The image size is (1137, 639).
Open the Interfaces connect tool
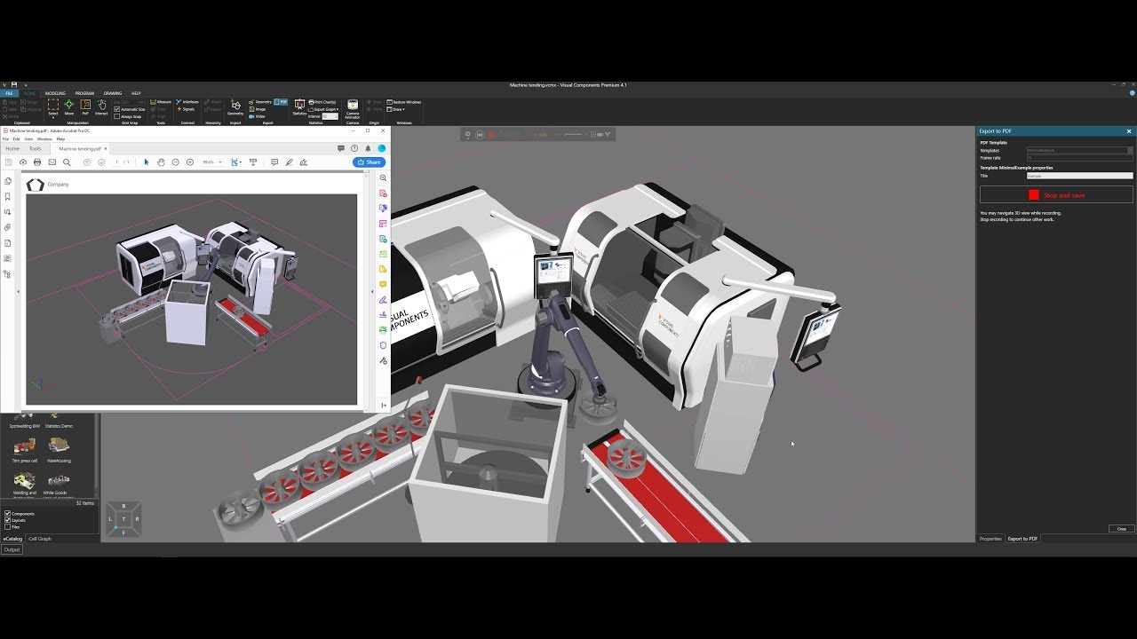187,102
